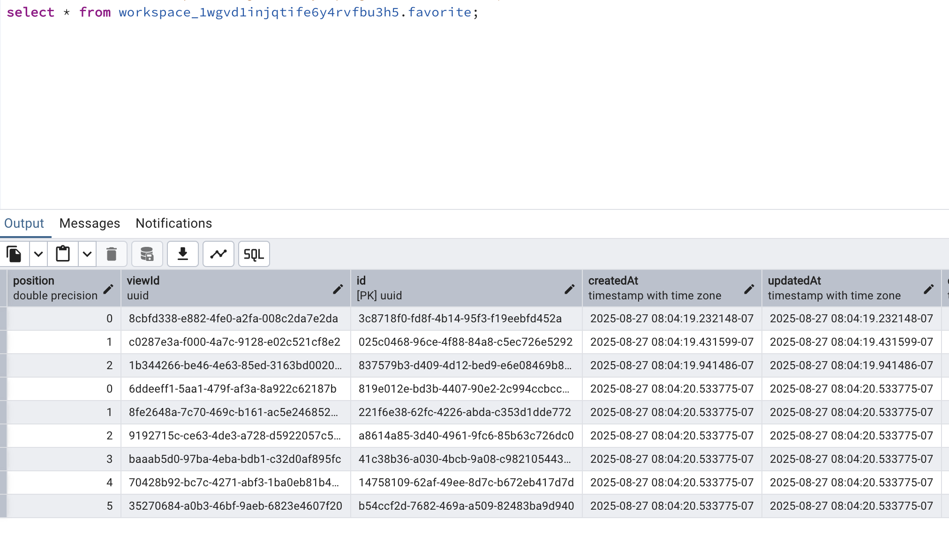Click the SQL toolbar button
Screen dimensions: 949x535
(x=254, y=254)
